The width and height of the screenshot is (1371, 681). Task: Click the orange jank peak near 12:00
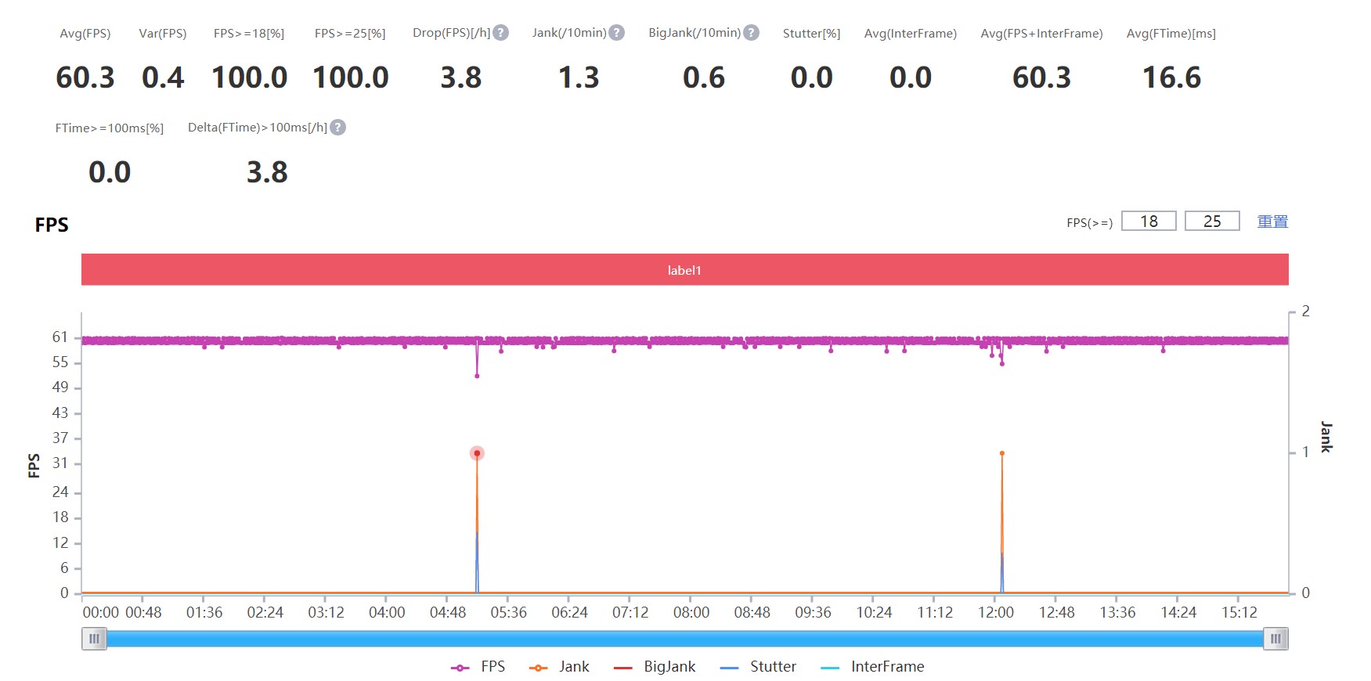coord(1002,453)
